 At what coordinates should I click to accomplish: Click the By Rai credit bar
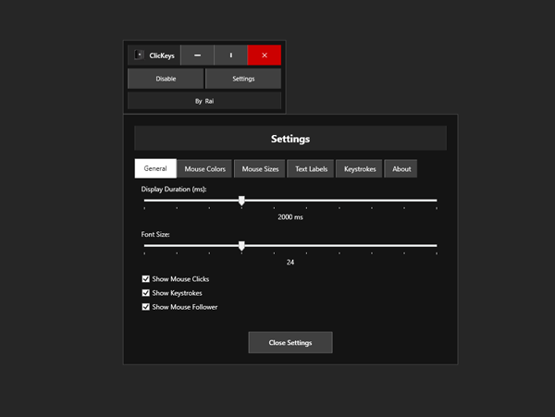pyautogui.click(x=204, y=101)
